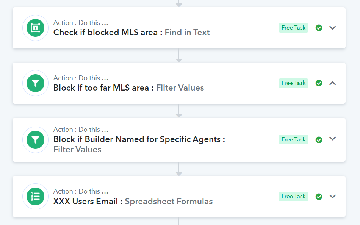Open the Check if blocked MLS area title

coord(105,32)
